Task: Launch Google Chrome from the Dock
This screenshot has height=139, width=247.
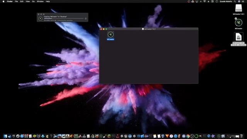Action: click(188, 136)
